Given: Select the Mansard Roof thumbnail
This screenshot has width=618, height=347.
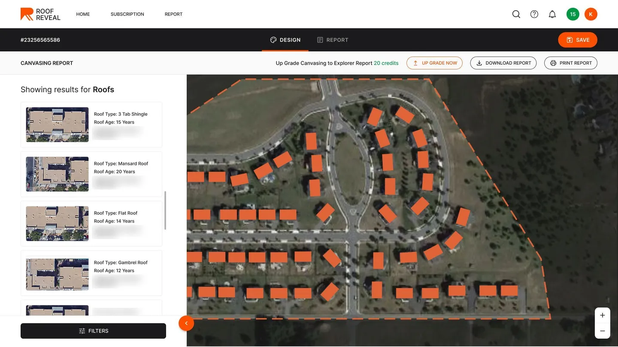Looking at the screenshot, I should tap(57, 174).
